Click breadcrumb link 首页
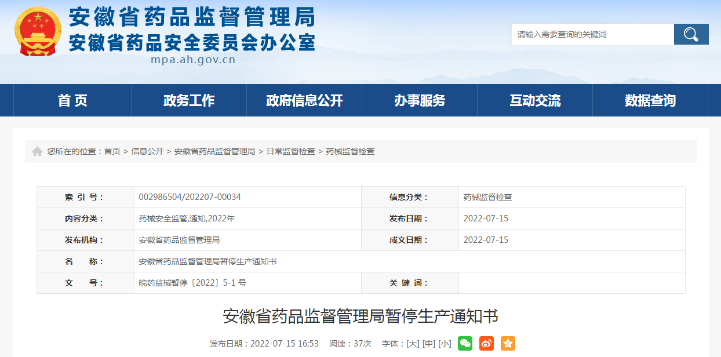The height and width of the screenshot is (357, 721). [x=112, y=151]
